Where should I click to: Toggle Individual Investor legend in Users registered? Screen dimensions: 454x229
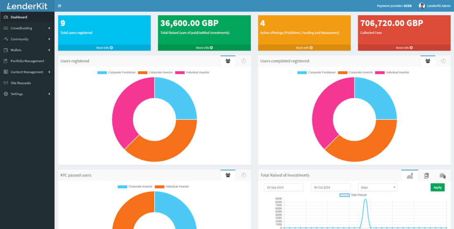(192, 72)
